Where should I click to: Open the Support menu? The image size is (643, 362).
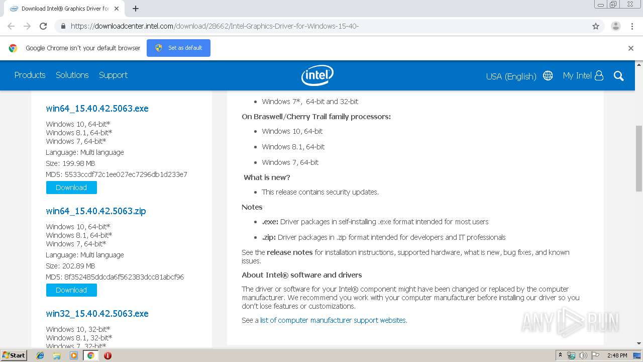click(x=113, y=75)
